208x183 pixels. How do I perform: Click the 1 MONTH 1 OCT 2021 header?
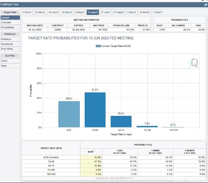(x=190, y=152)
